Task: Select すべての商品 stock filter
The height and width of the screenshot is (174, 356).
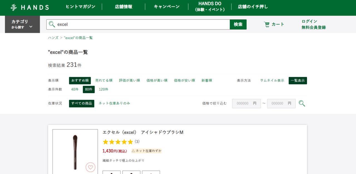Action: click(81, 103)
